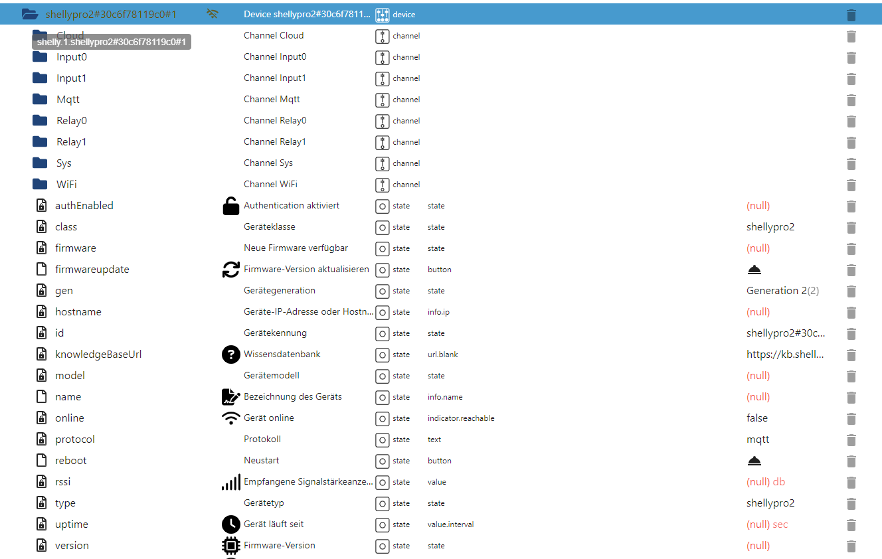Select the firmware state row
The height and width of the screenshot is (559, 882).
441,248
